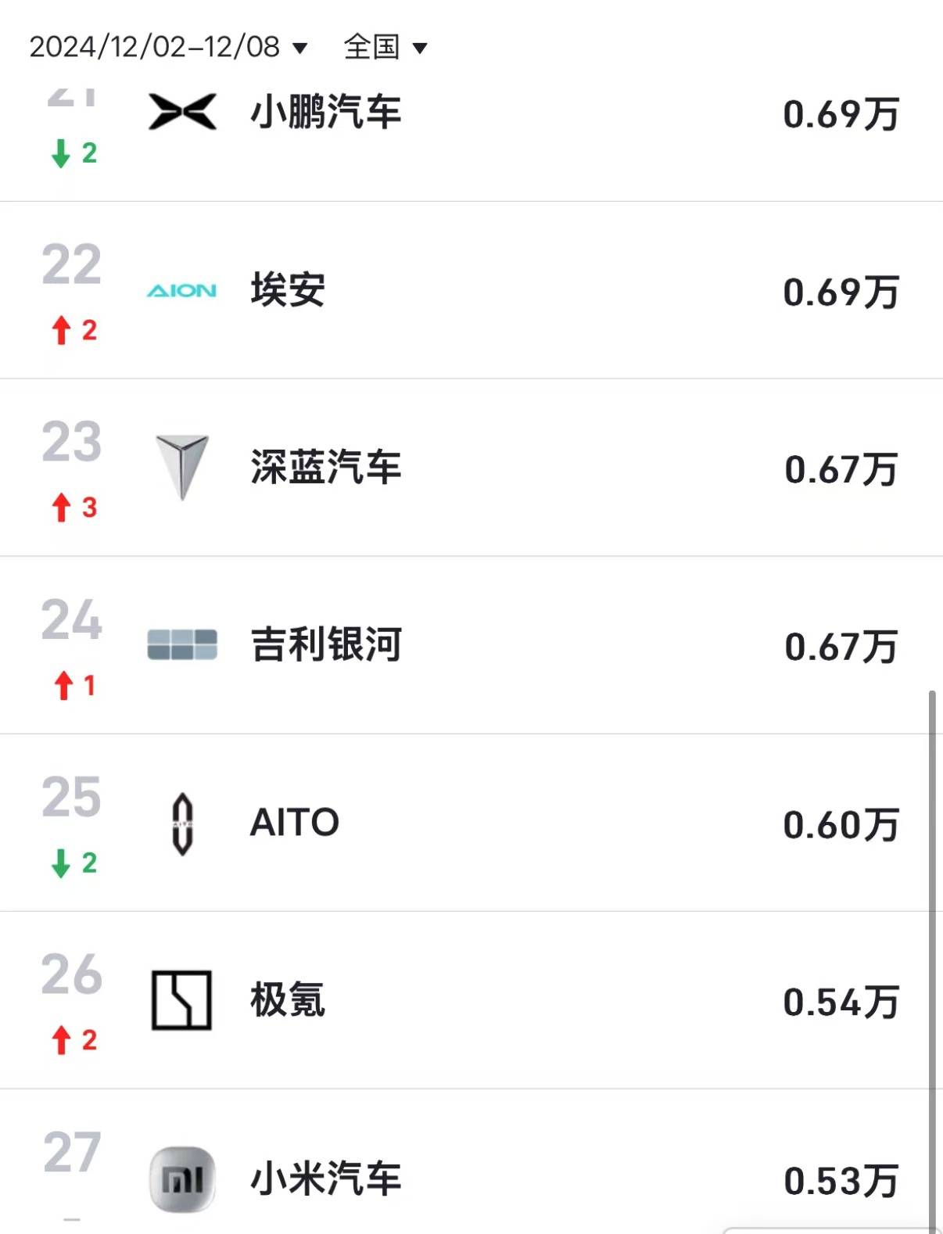Open the date range 2024/12/02–12/08 dropdown
The height and width of the screenshot is (1234, 943).
click(x=155, y=47)
